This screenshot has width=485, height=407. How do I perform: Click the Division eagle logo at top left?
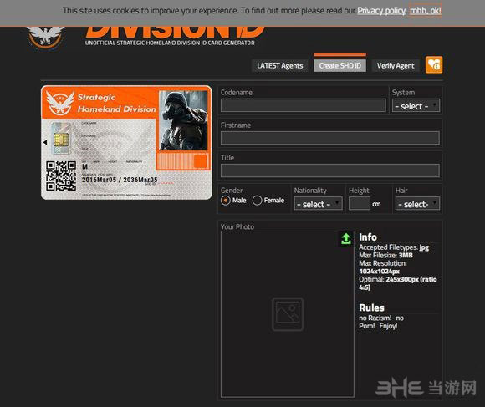pyautogui.click(x=46, y=37)
